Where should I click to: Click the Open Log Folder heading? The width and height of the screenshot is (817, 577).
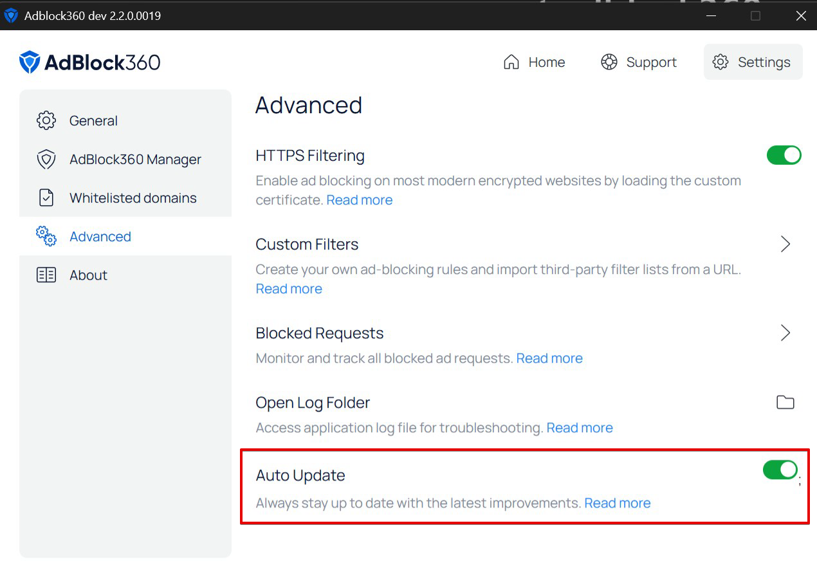pos(313,403)
